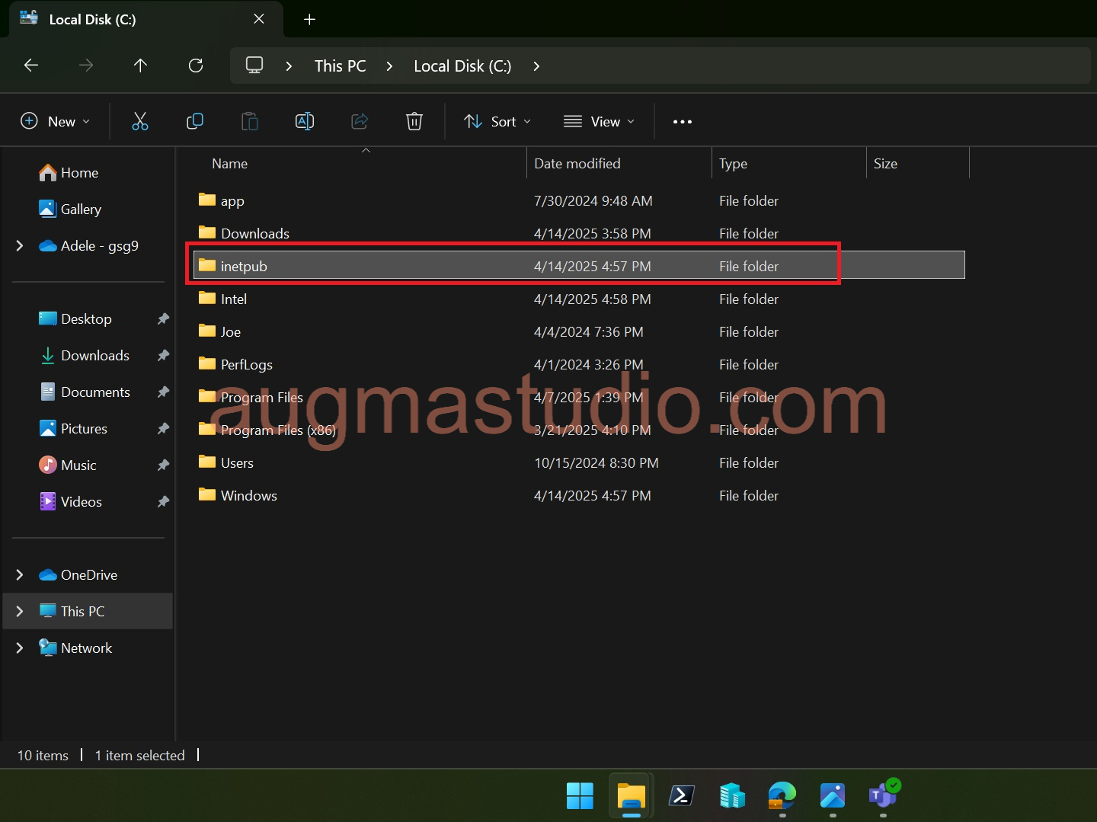Launch Microsoft Edge from the taskbar
1097x822 pixels.
(782, 795)
